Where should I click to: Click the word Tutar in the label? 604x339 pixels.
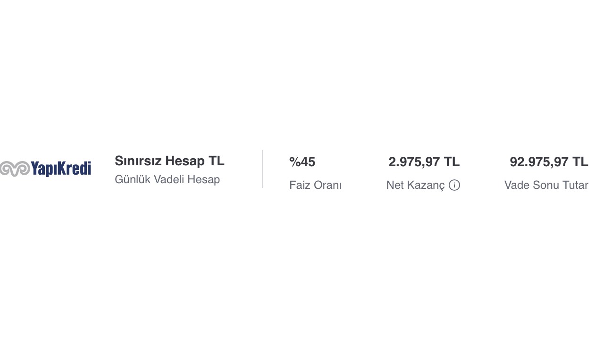575,185
